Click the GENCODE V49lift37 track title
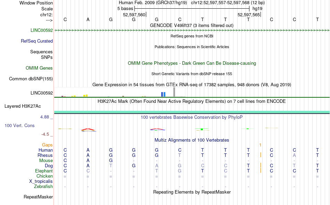Image resolution: width=330 pixels, height=205 pixels. (x=191, y=25)
